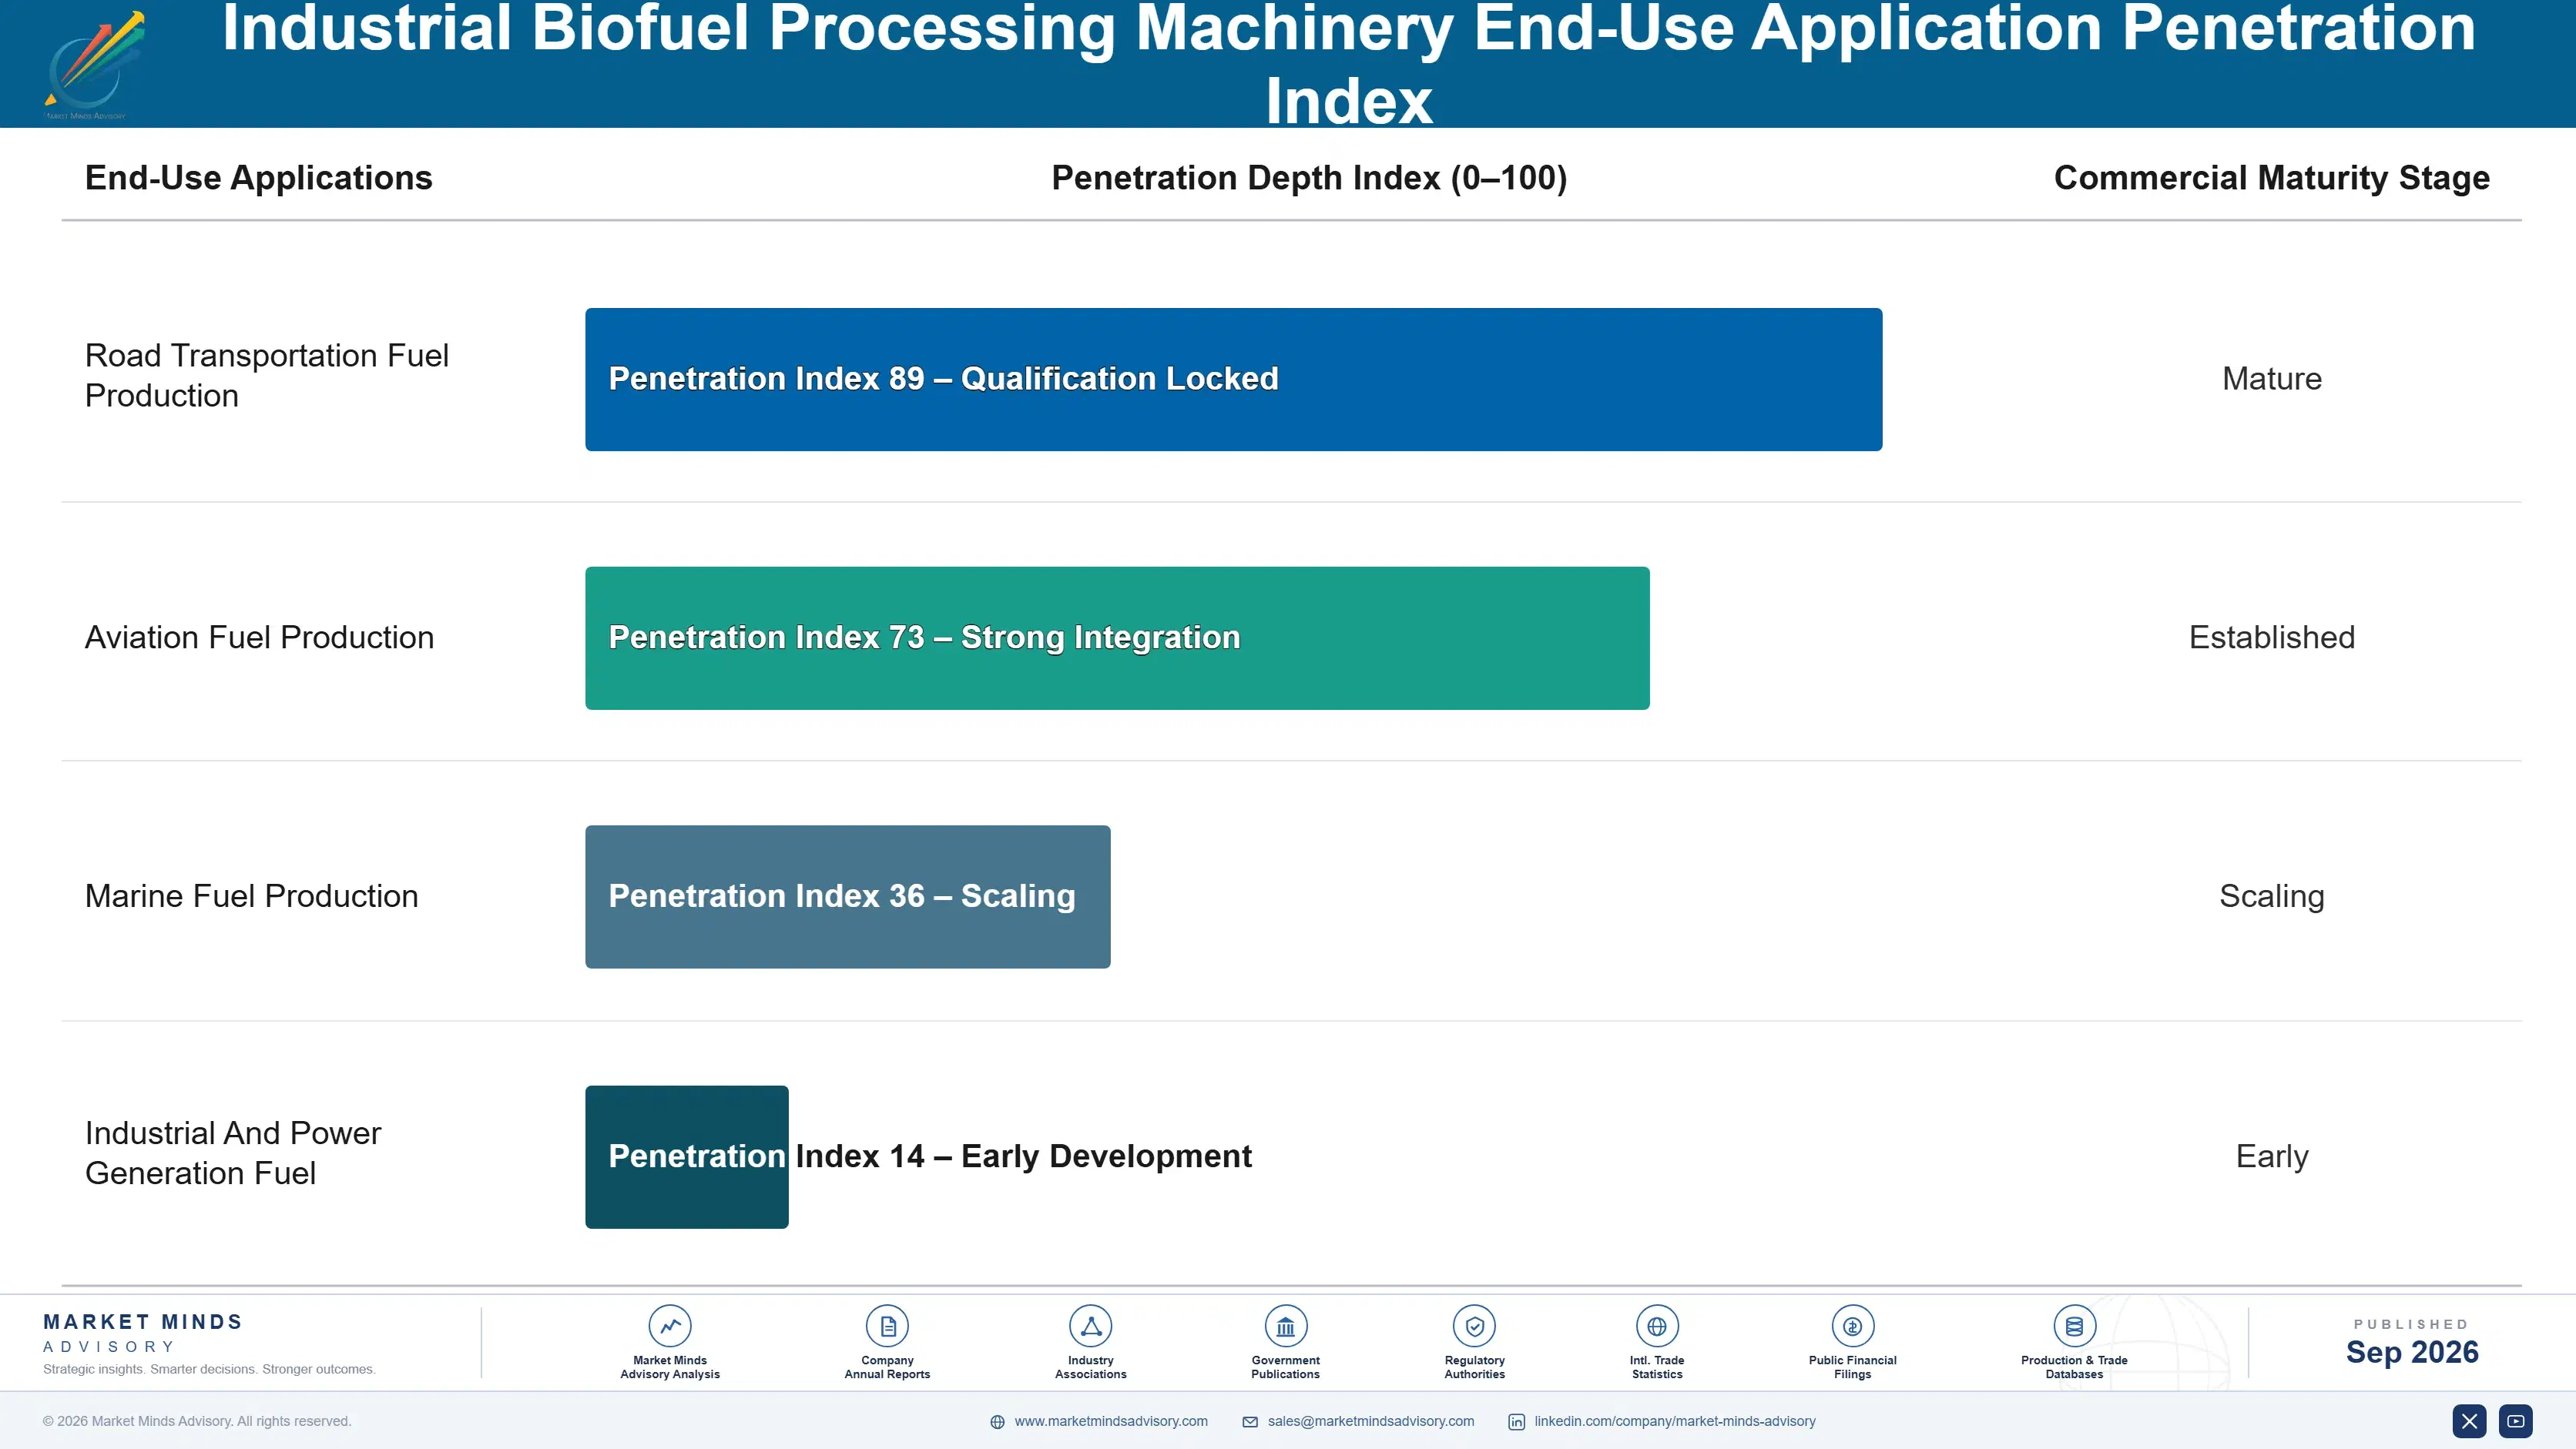The width and height of the screenshot is (2576, 1449).
Task: Open the YouTube icon in footer
Action: pyautogui.click(x=2516, y=1421)
